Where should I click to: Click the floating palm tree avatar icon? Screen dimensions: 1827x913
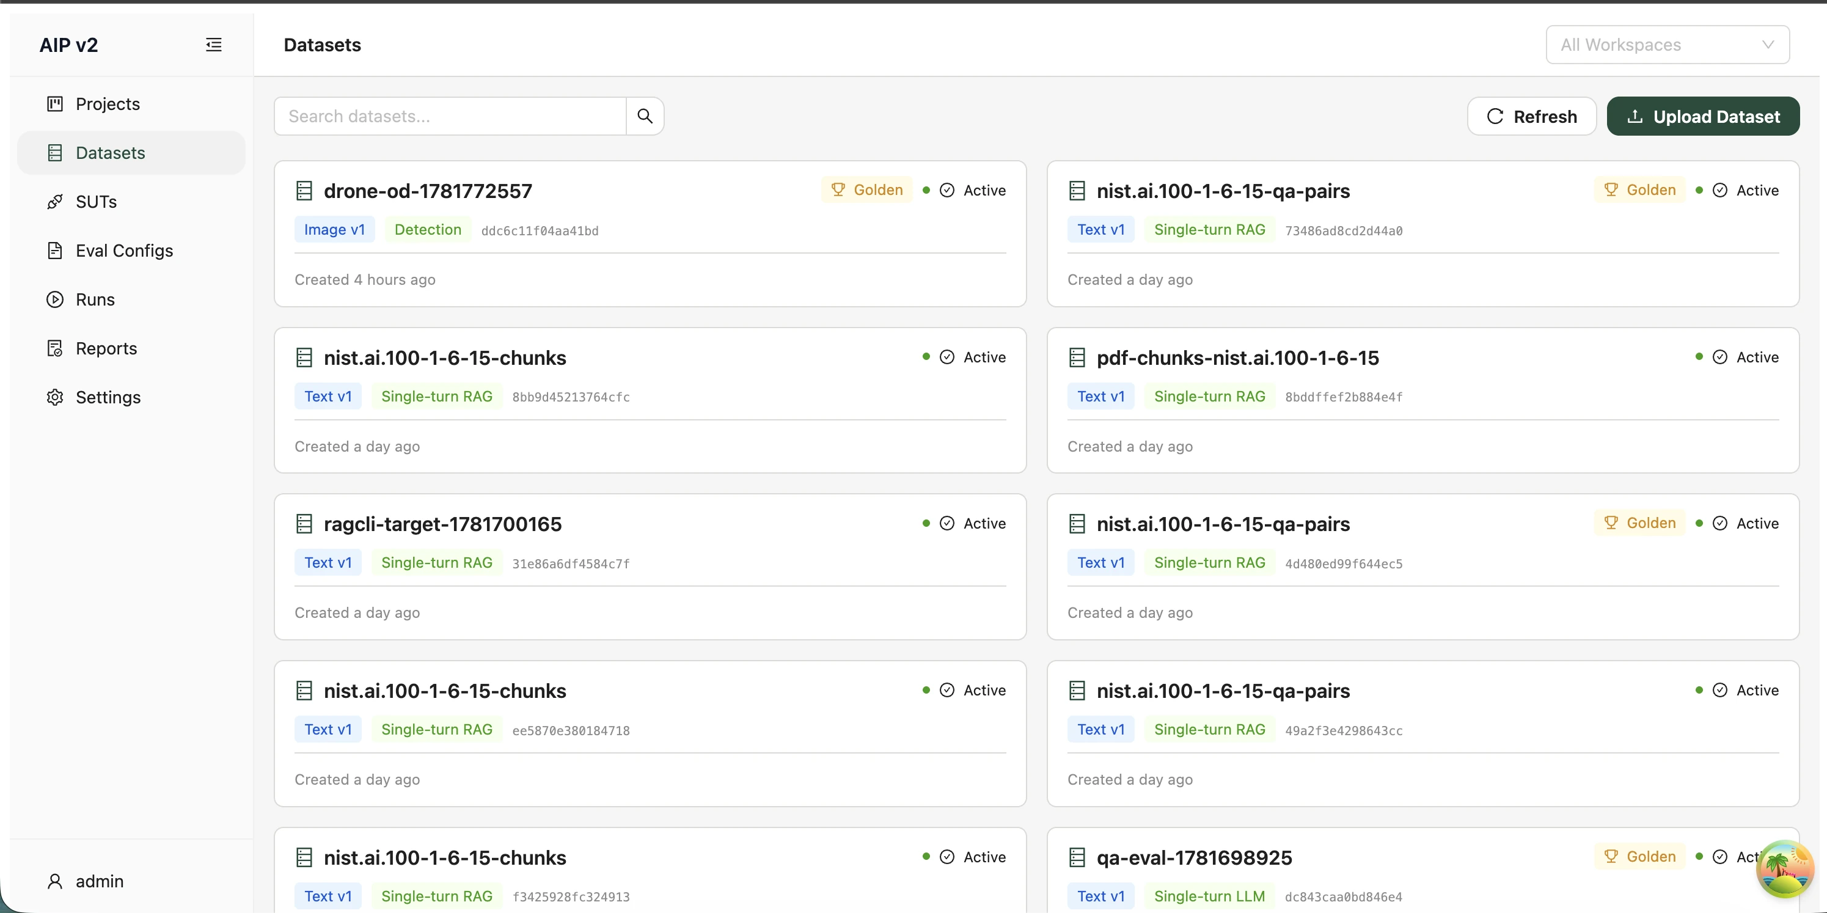(x=1784, y=868)
